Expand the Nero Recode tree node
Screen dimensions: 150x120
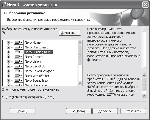click(8, 57)
